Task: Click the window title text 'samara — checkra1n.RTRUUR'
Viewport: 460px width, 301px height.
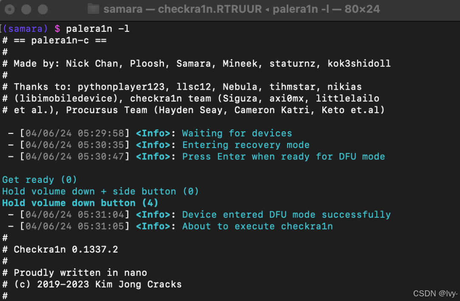Action: pyautogui.click(x=183, y=9)
